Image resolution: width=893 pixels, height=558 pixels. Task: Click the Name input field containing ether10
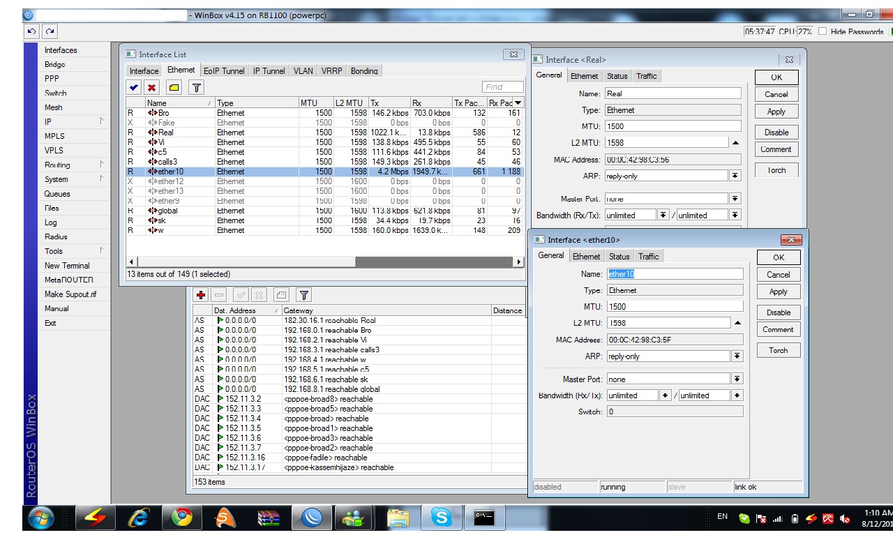point(674,274)
